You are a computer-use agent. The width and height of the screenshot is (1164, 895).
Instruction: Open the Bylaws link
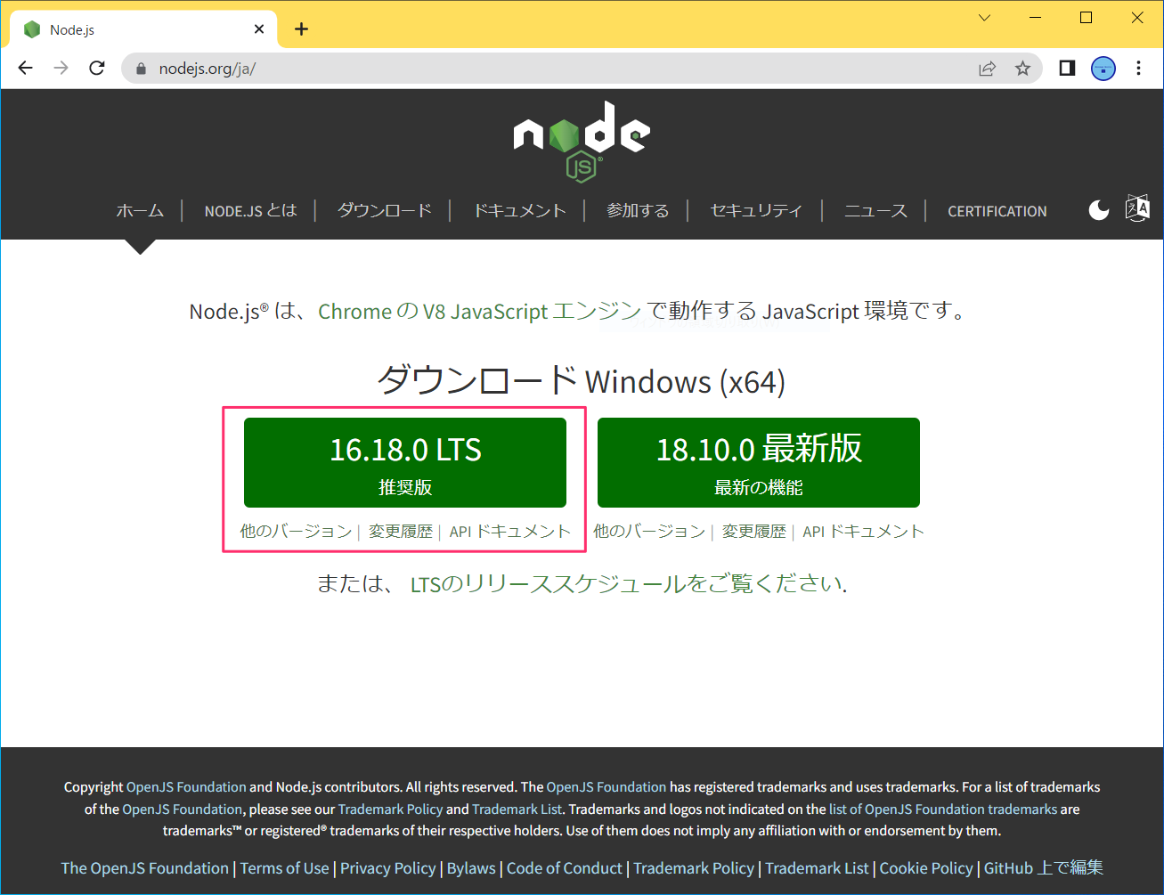point(471,868)
